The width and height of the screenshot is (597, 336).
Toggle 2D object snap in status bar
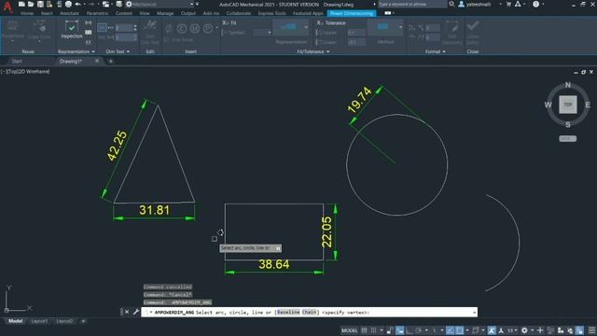460,330
